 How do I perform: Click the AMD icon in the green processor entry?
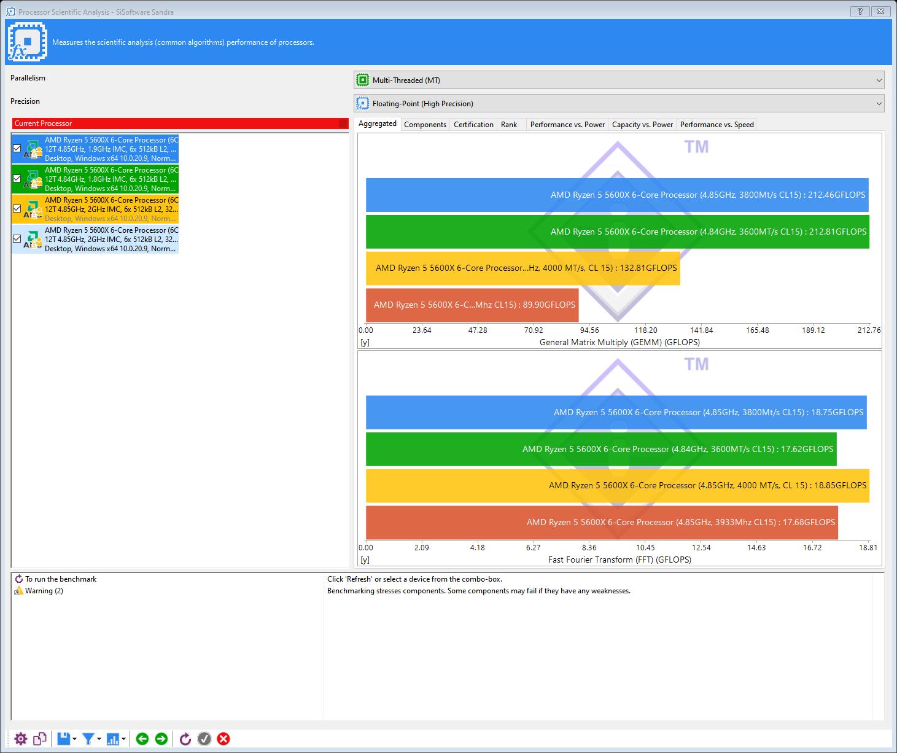coord(33,179)
